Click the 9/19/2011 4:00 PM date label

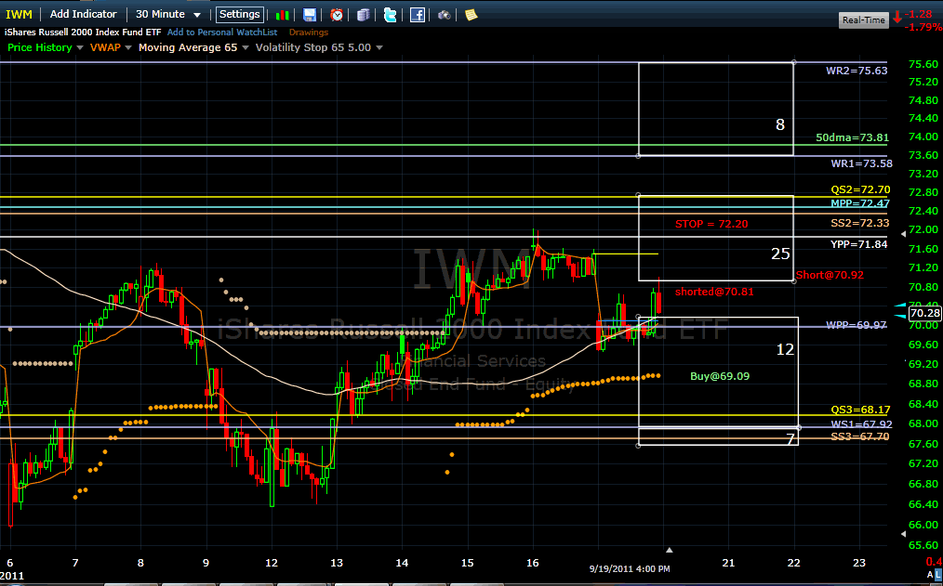click(x=629, y=568)
